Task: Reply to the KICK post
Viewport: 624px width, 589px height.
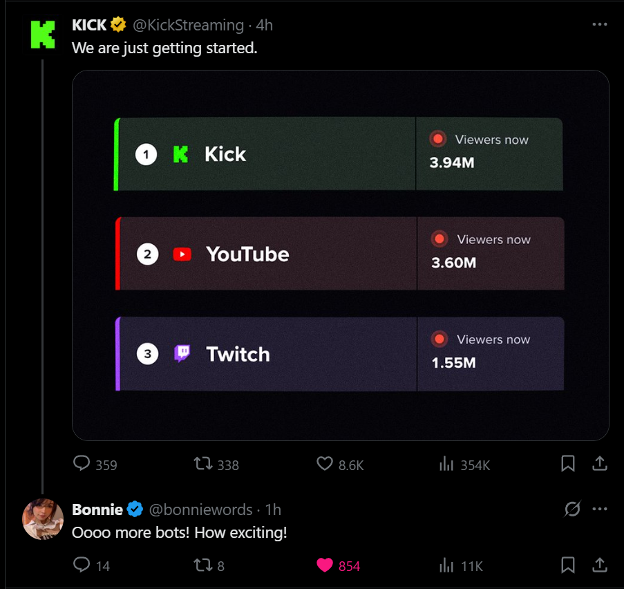Action: (x=82, y=463)
